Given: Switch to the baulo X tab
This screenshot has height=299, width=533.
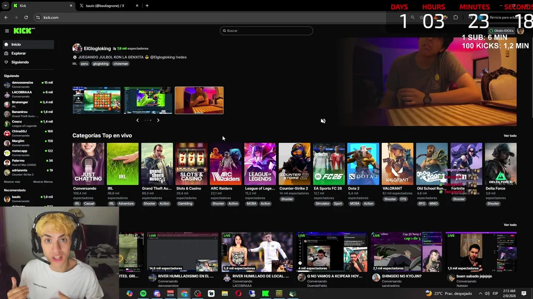Looking at the screenshot, I should (108, 6).
